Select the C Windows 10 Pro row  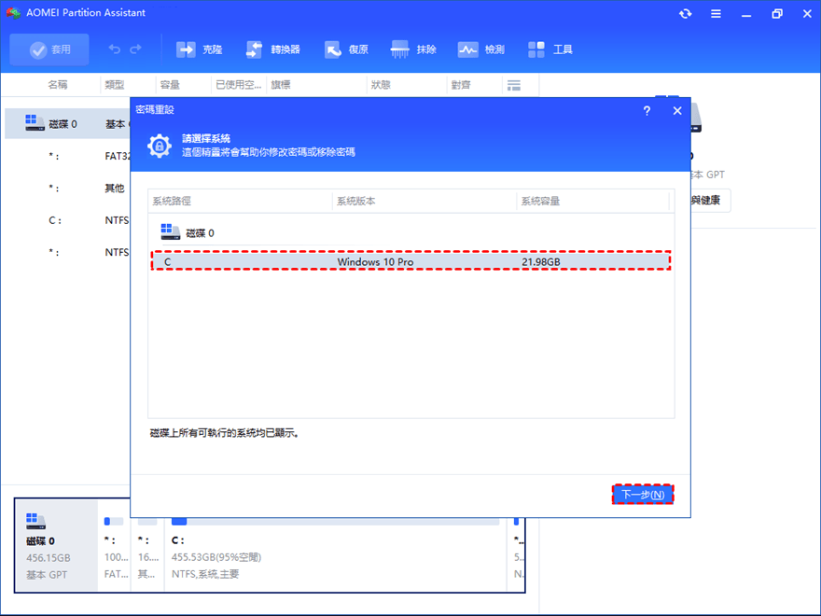point(410,262)
